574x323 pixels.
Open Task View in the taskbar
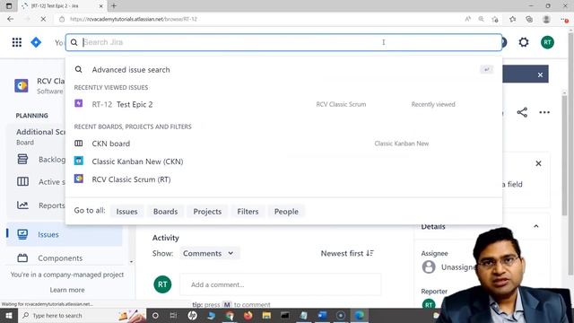click(173, 315)
